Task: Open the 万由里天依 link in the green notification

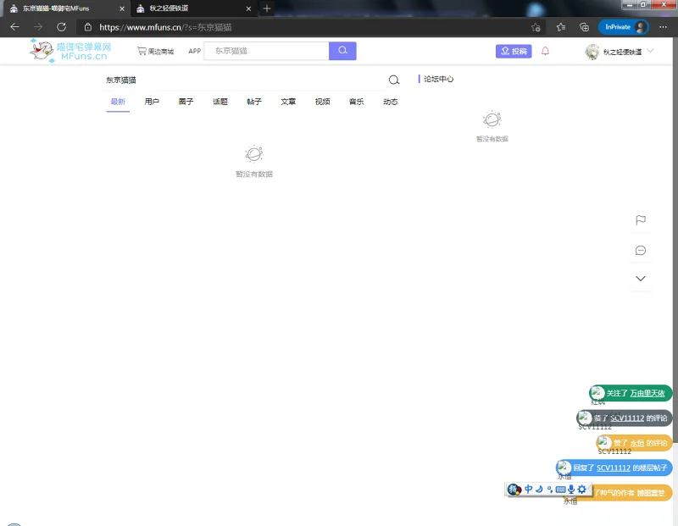Action: [x=647, y=393]
